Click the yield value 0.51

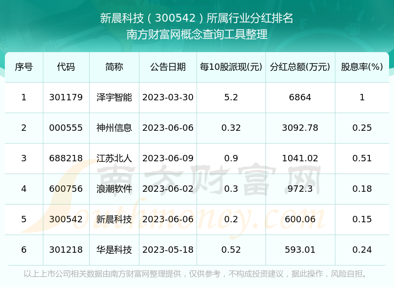coord(362,158)
